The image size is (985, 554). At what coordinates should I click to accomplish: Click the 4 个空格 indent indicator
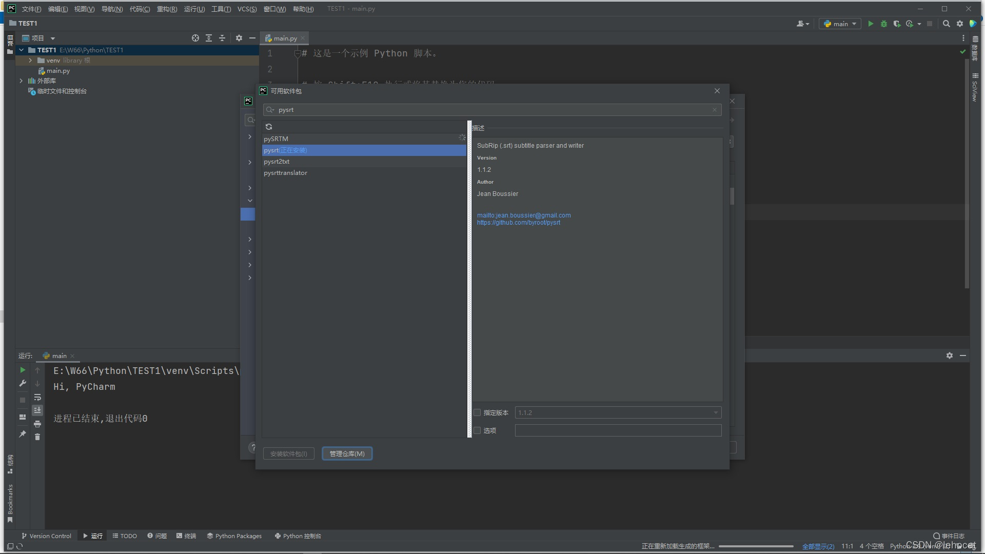point(872,546)
